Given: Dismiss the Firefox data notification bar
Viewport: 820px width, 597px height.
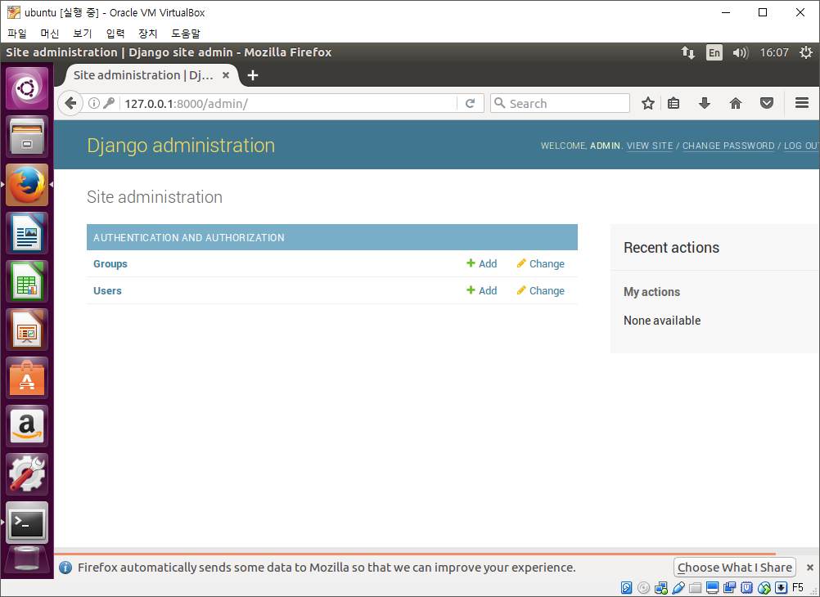Looking at the screenshot, I should tap(809, 568).
